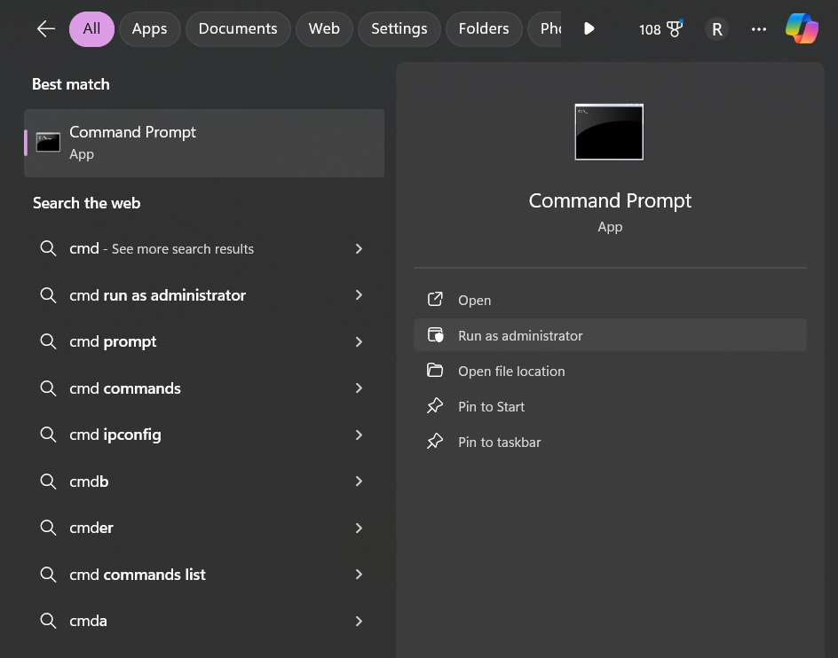The width and height of the screenshot is (838, 658).
Task: Switch to the Folders filter tab
Action: coord(484,29)
